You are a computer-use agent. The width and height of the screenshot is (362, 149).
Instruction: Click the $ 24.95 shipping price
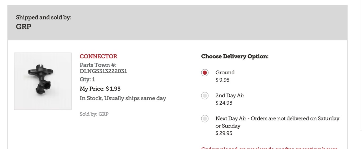pyautogui.click(x=224, y=103)
